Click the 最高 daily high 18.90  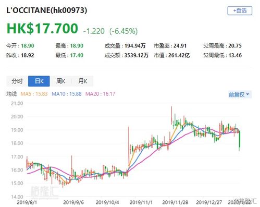[77, 46]
